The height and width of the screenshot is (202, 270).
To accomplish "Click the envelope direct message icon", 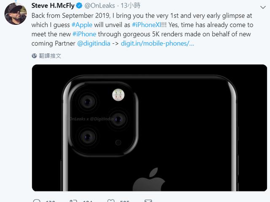I will 147,201.
